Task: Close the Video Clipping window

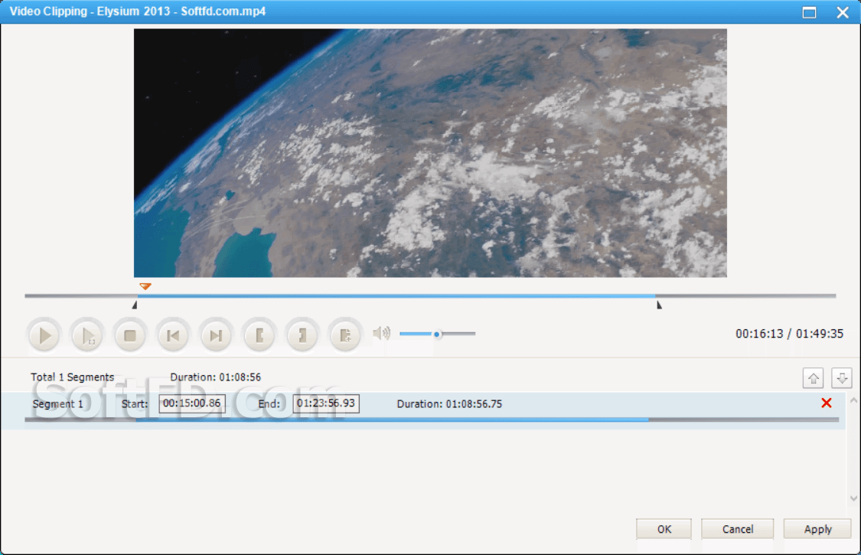Action: [843, 12]
